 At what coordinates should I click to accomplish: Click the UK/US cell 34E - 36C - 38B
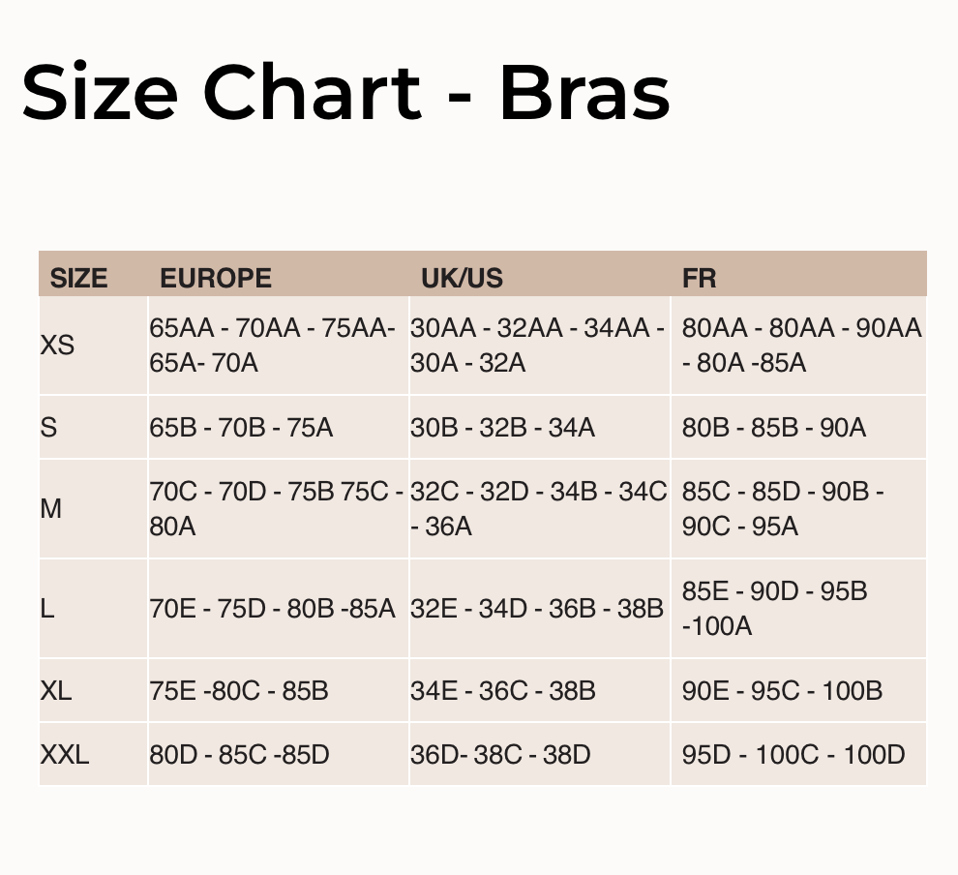click(x=502, y=691)
